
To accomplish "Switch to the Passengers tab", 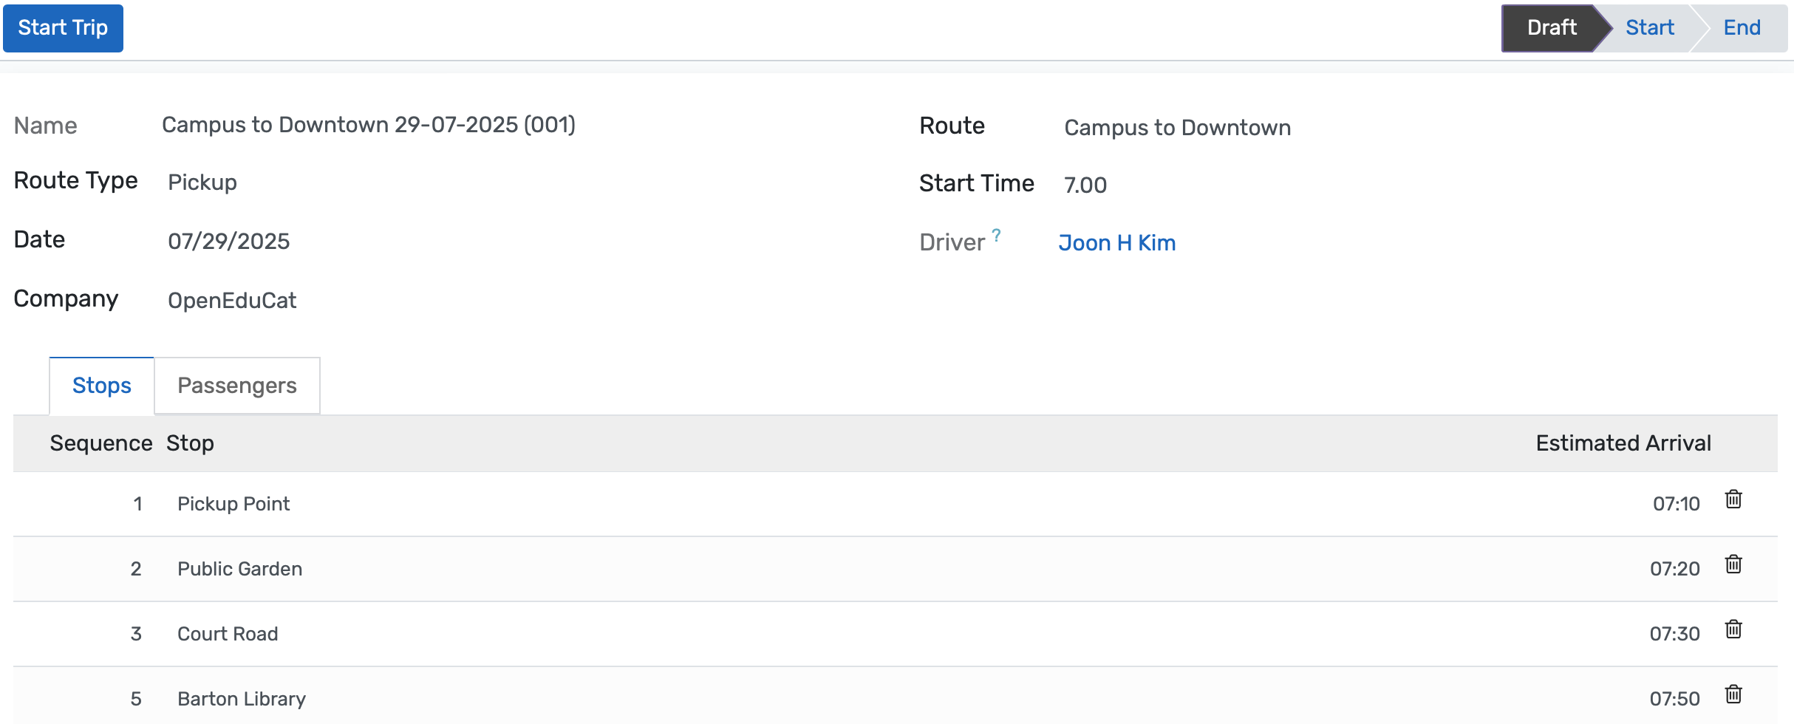I will (x=236, y=385).
